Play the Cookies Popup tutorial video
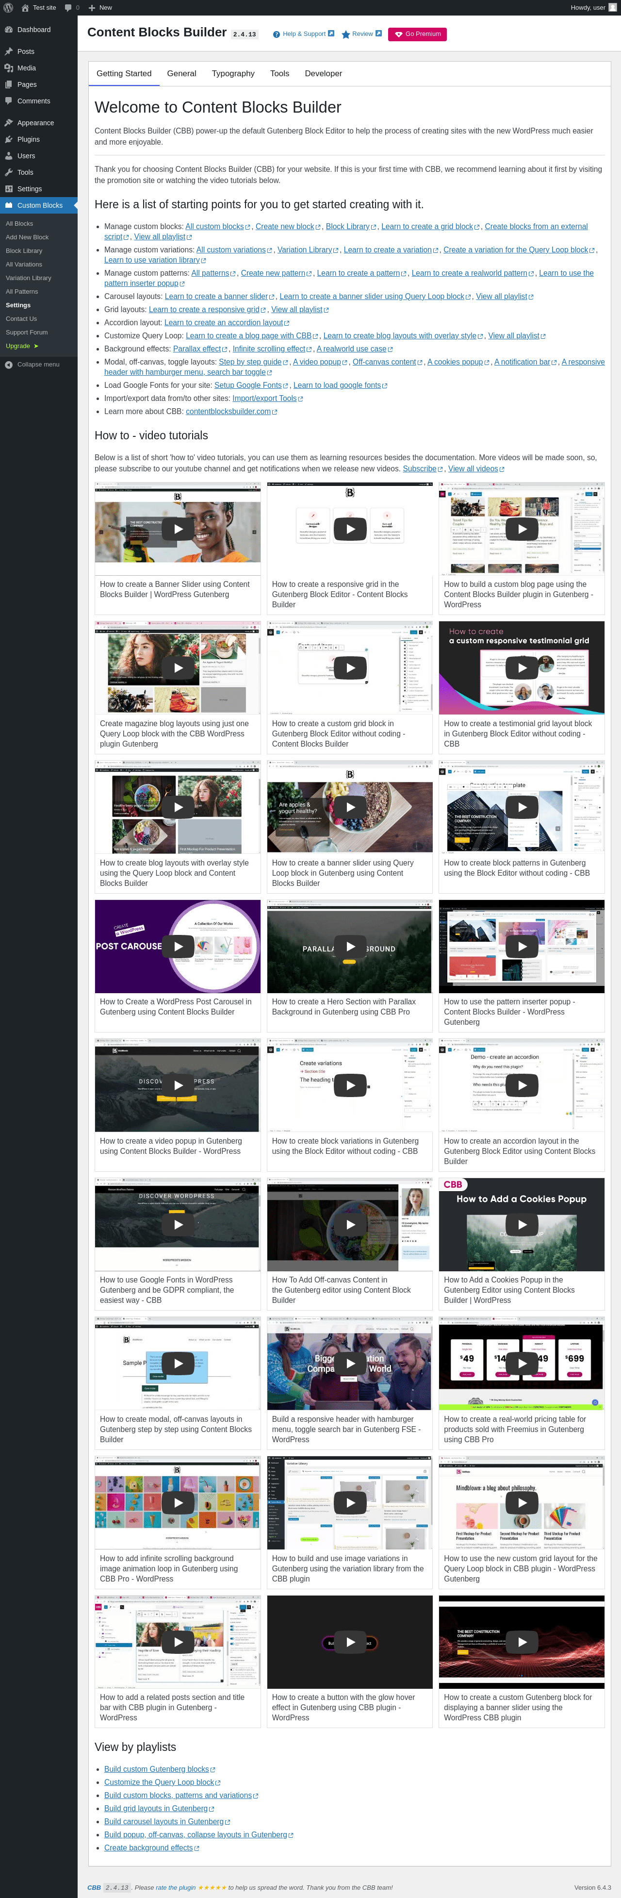 click(522, 1225)
